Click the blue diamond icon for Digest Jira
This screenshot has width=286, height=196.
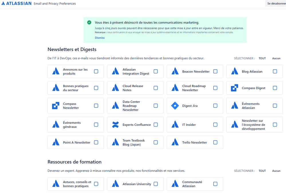(x=175, y=106)
